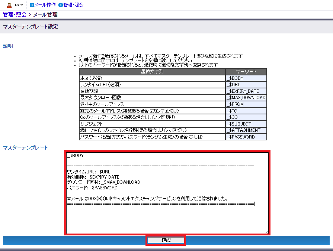This screenshot has width=333, height=251.
Task: Select the _$URL keyword cell in table
Action: click(246, 85)
